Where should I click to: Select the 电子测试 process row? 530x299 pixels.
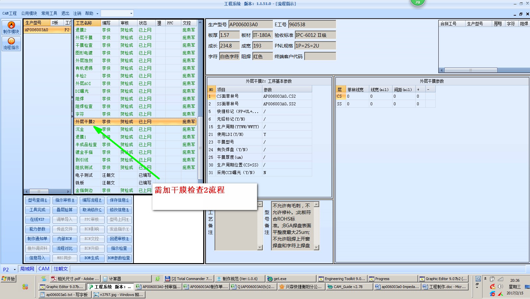[135, 175]
